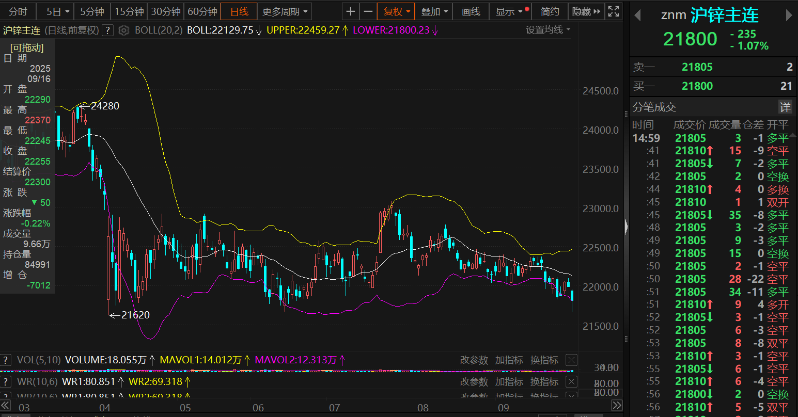Screen dimensions: 798x417
Task: Open BOLL indicator settings gear
Action: (123, 30)
